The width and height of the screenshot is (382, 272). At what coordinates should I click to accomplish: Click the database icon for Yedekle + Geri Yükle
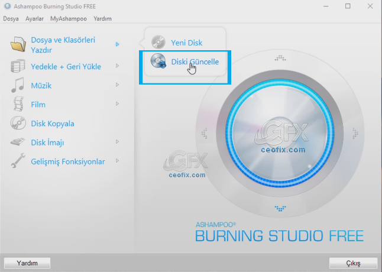(18, 66)
